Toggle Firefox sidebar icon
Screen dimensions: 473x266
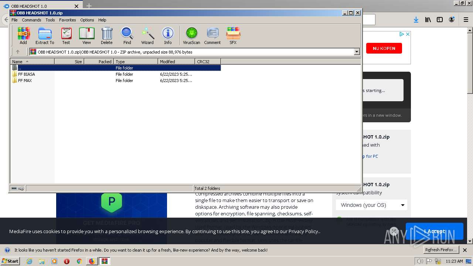[x=440, y=20]
